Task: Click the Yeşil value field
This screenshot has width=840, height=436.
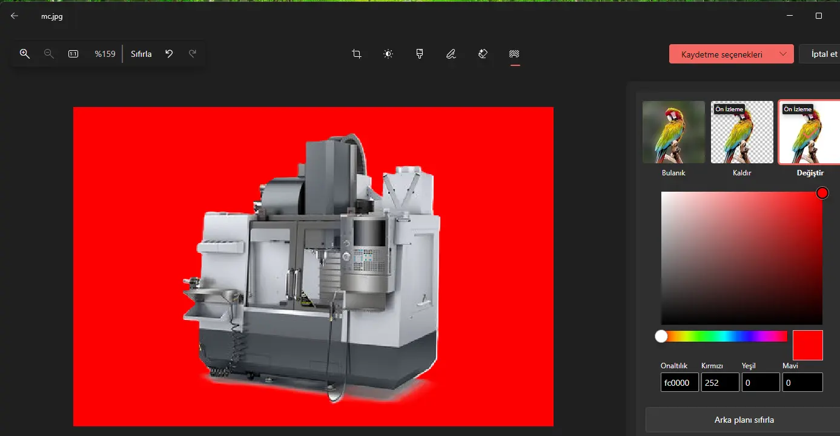Action: pyautogui.click(x=761, y=382)
